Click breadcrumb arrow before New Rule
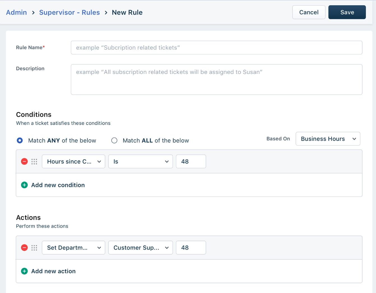 (x=106, y=13)
